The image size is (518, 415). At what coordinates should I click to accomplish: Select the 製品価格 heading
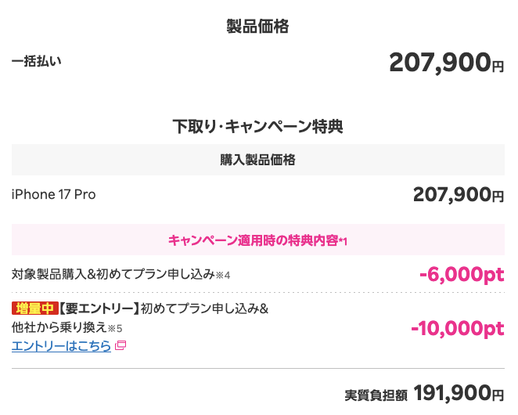257,26
